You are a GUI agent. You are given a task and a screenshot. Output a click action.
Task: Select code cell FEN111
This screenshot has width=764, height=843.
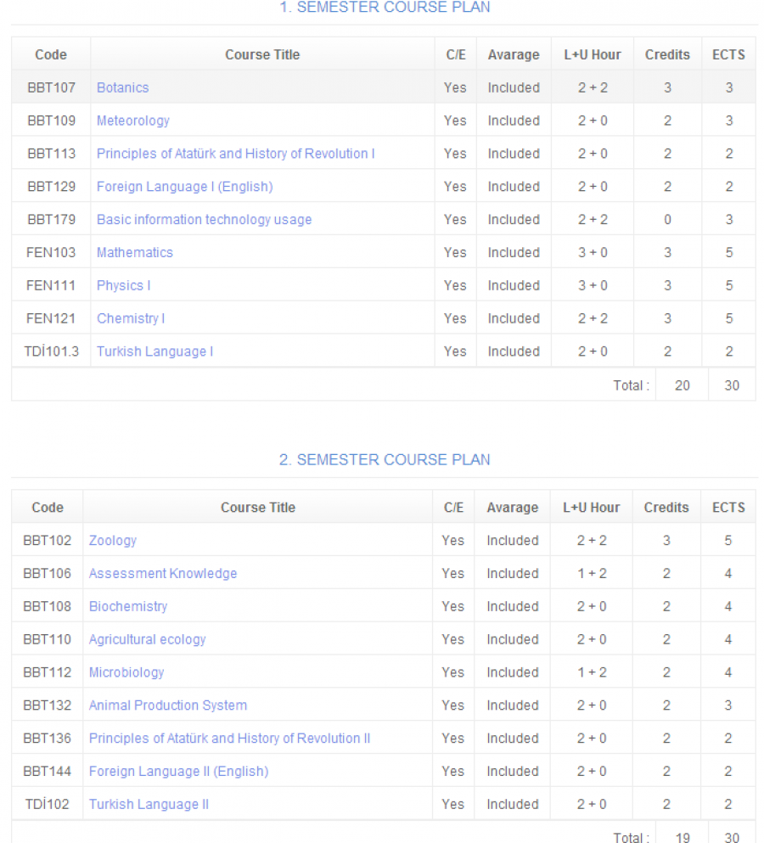pyautogui.click(x=51, y=285)
